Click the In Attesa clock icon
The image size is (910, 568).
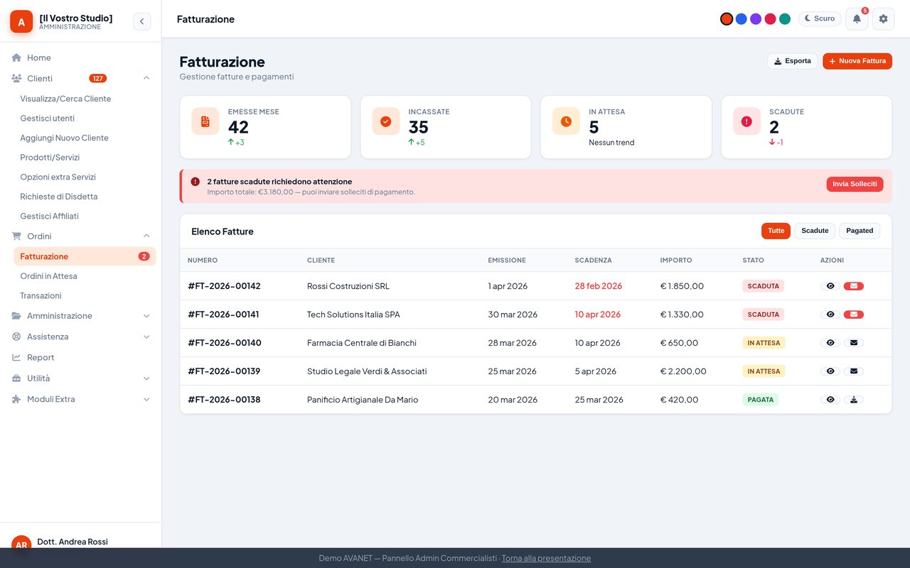point(566,121)
